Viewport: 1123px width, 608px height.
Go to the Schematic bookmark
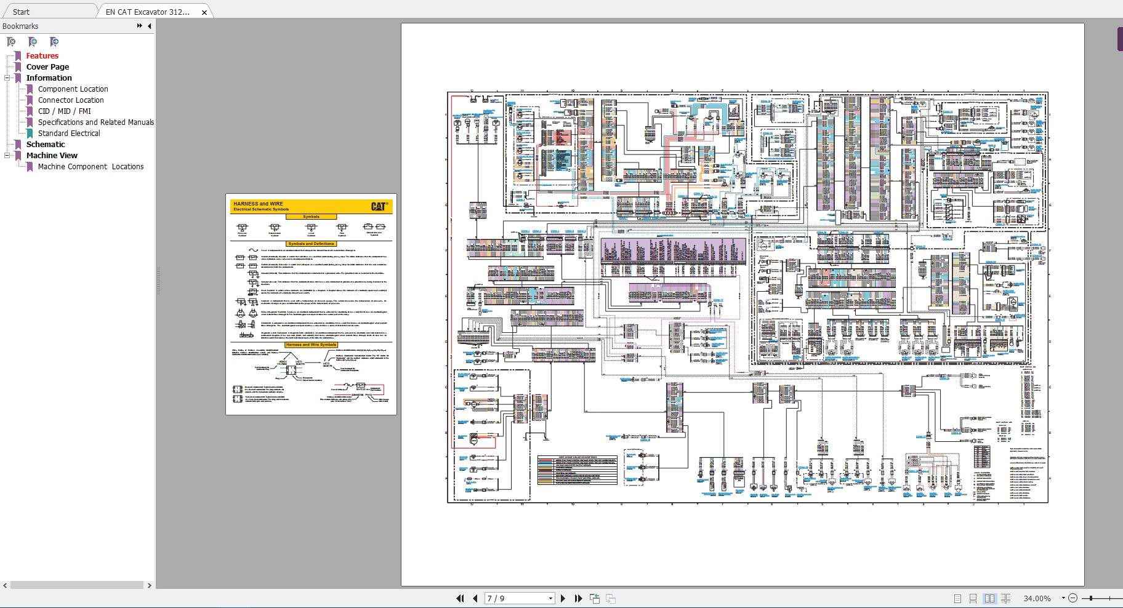pos(45,145)
